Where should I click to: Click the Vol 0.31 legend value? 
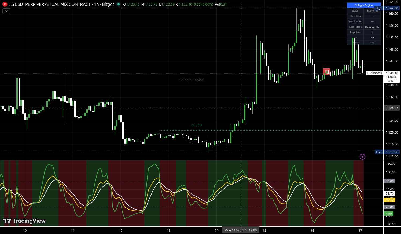(221, 5)
